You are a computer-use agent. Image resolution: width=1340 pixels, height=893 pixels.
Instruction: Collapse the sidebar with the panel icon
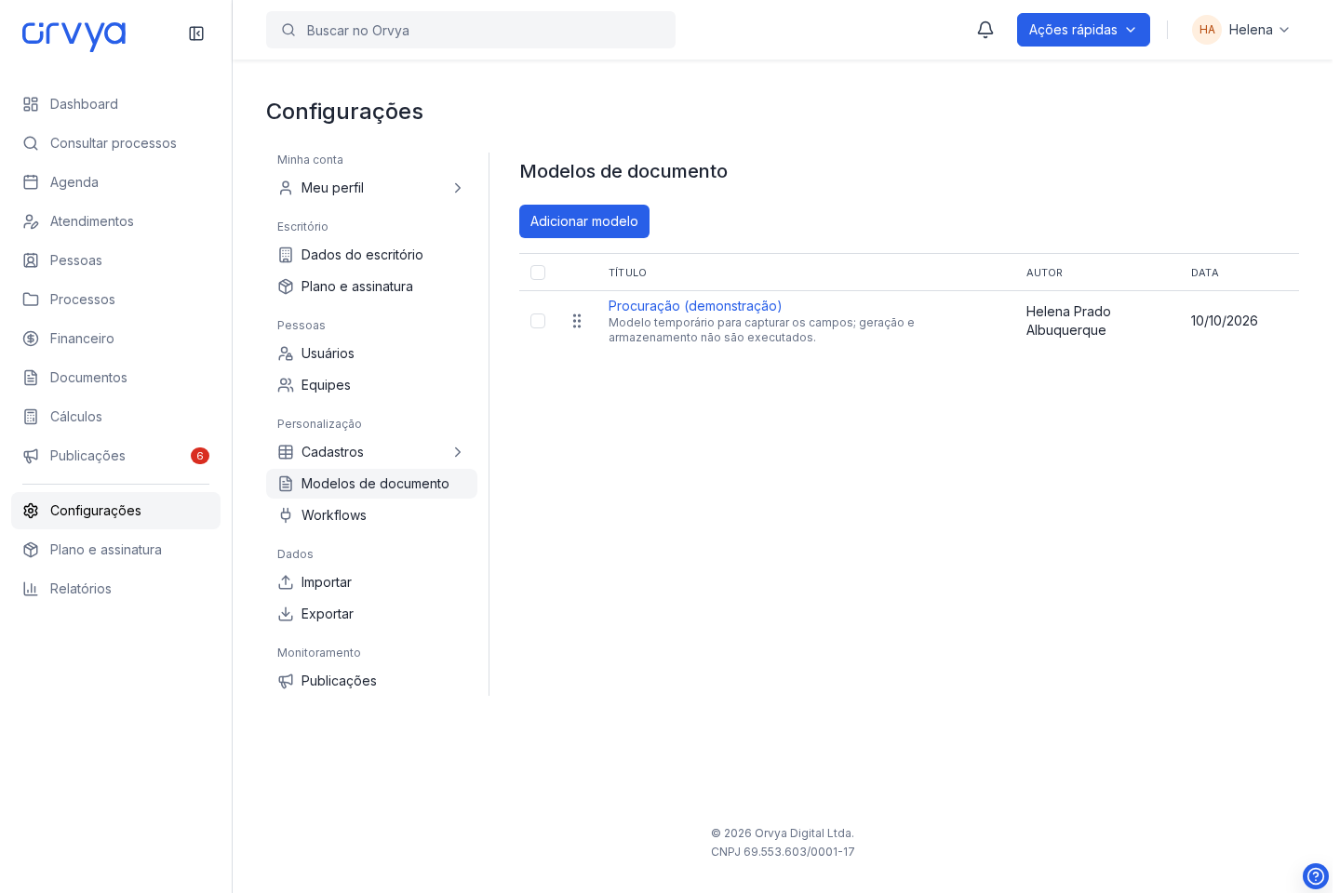(x=196, y=33)
